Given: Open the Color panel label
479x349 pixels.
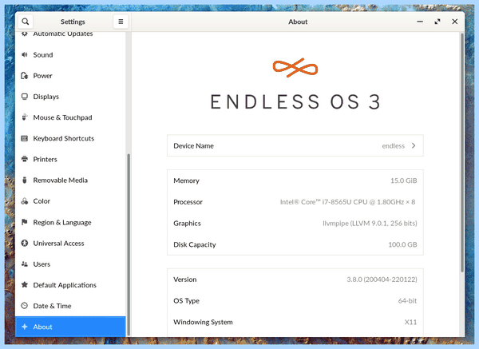Looking at the screenshot, I should tap(42, 201).
